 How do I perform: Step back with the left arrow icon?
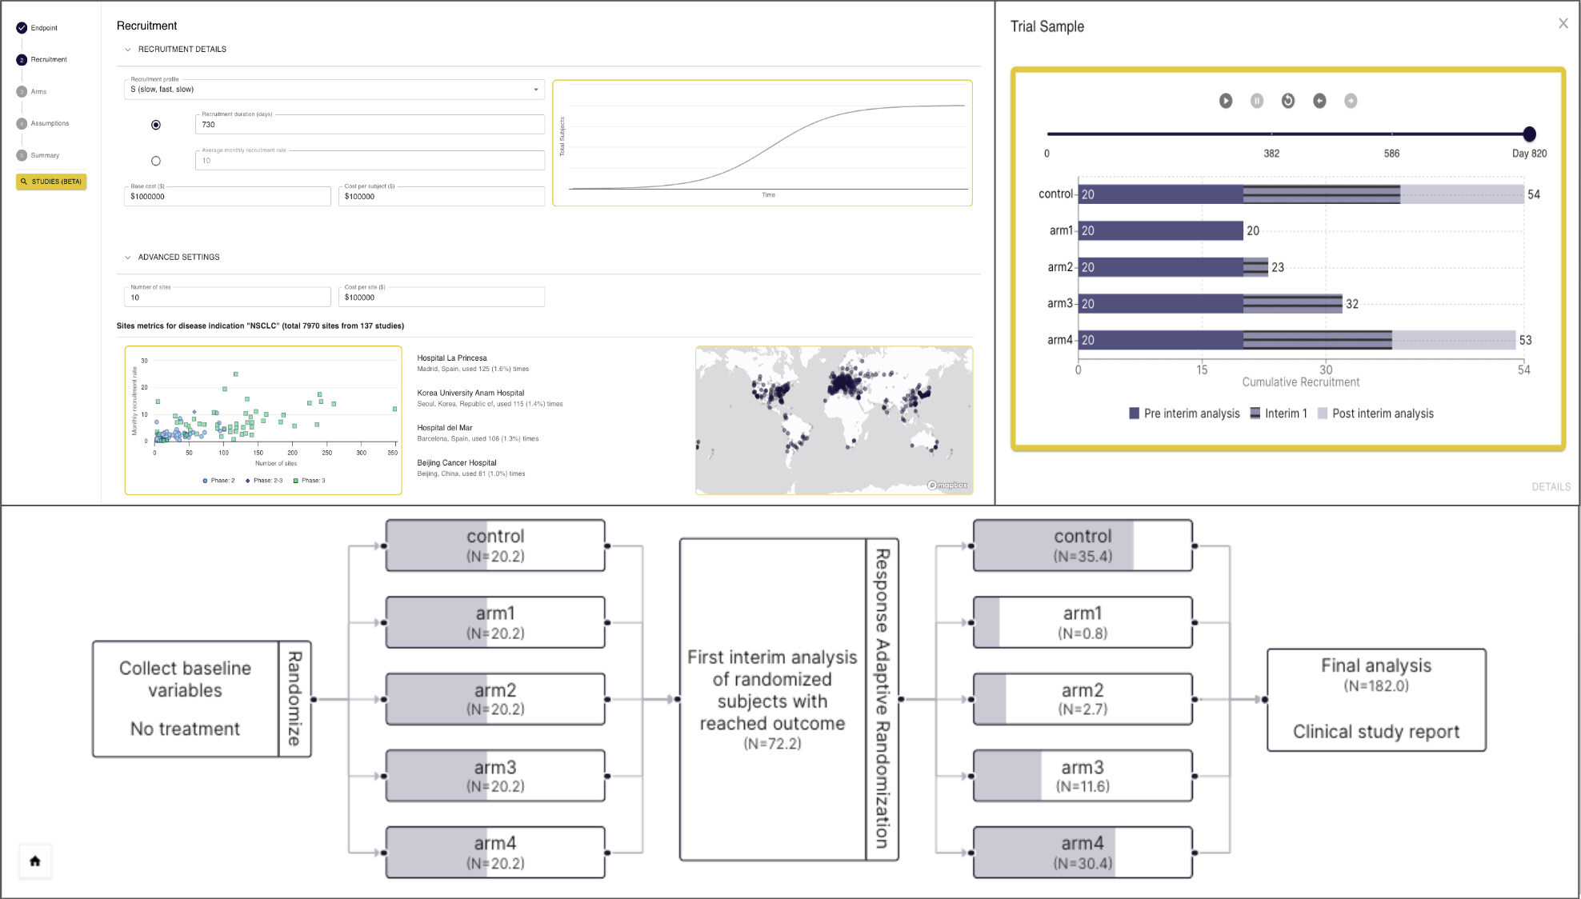click(1319, 101)
